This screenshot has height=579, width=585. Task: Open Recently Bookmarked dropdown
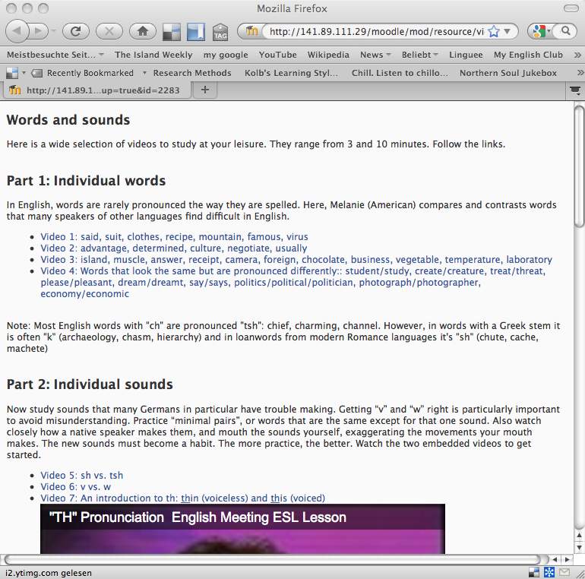[90, 73]
